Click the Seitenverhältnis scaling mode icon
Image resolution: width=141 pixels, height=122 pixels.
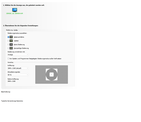pos(11,37)
